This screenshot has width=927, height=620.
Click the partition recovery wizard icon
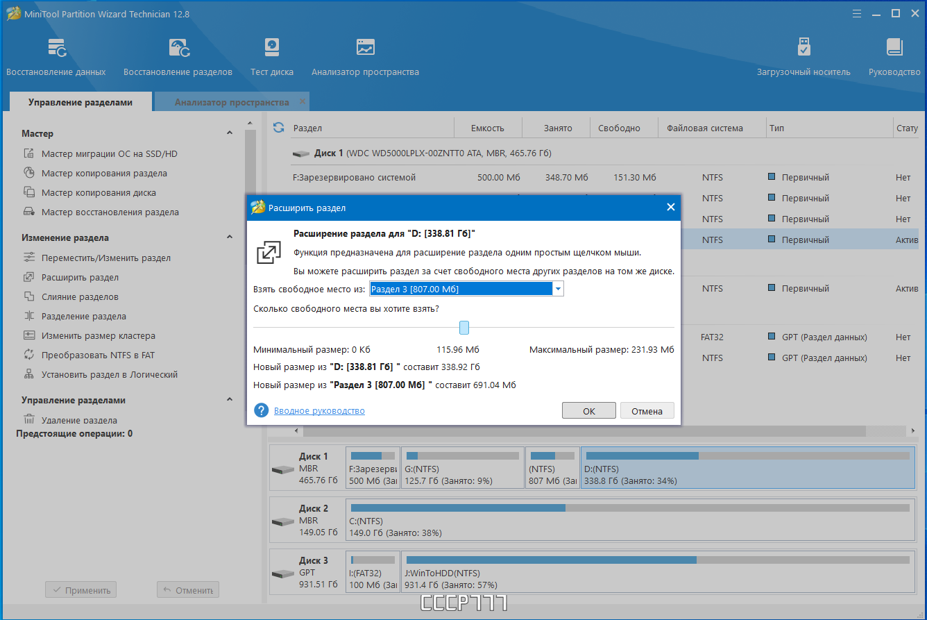coord(29,212)
